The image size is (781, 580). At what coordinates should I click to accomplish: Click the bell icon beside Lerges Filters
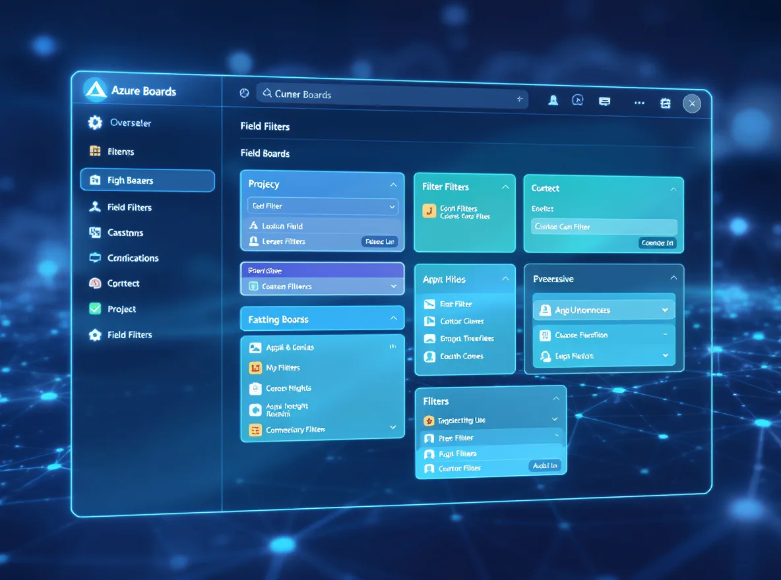coord(253,241)
